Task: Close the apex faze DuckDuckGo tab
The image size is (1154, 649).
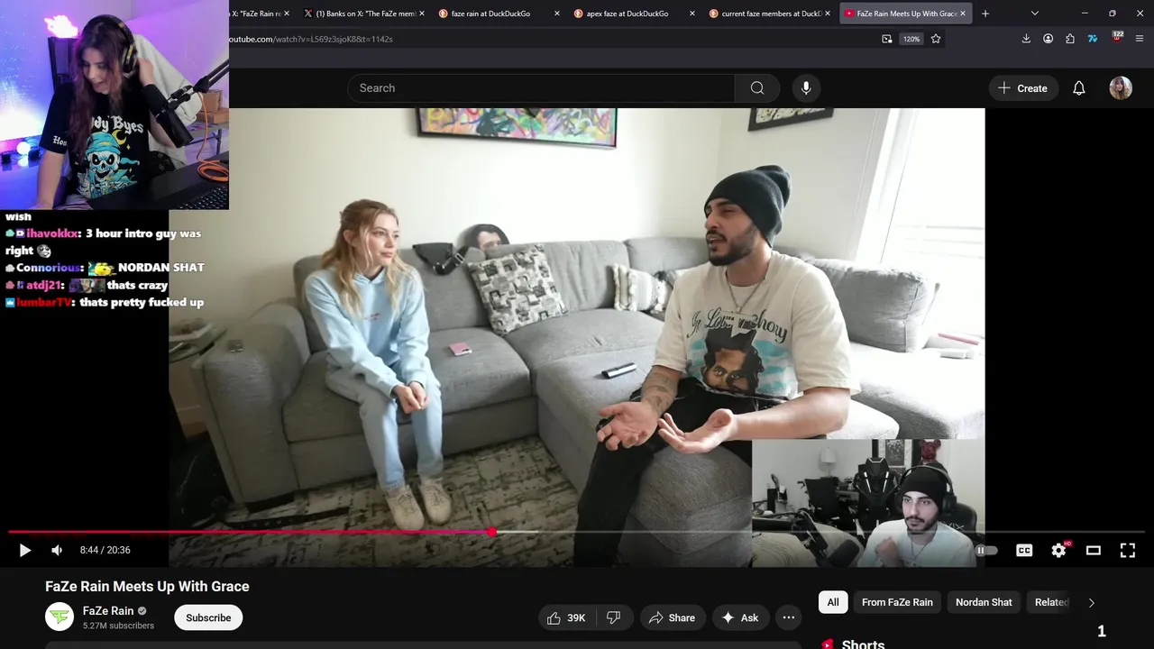Action: point(692,14)
